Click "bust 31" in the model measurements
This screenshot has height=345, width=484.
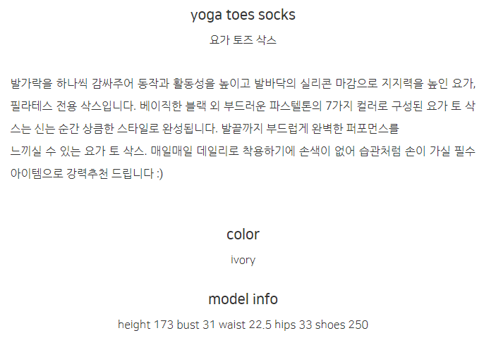(197, 325)
